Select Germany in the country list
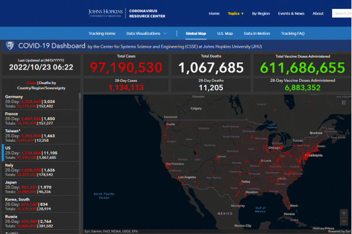352x234 pixels. point(40,101)
